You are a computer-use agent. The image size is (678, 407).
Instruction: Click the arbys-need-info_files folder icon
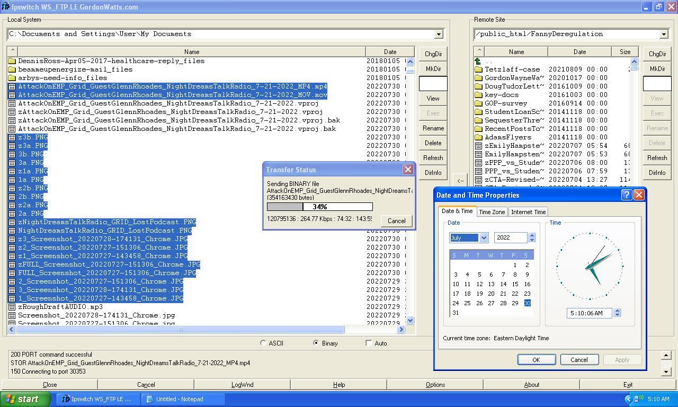coord(12,78)
